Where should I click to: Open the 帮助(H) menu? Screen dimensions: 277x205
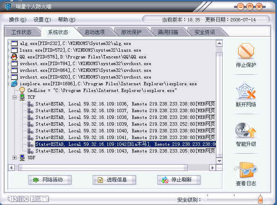pos(67,19)
